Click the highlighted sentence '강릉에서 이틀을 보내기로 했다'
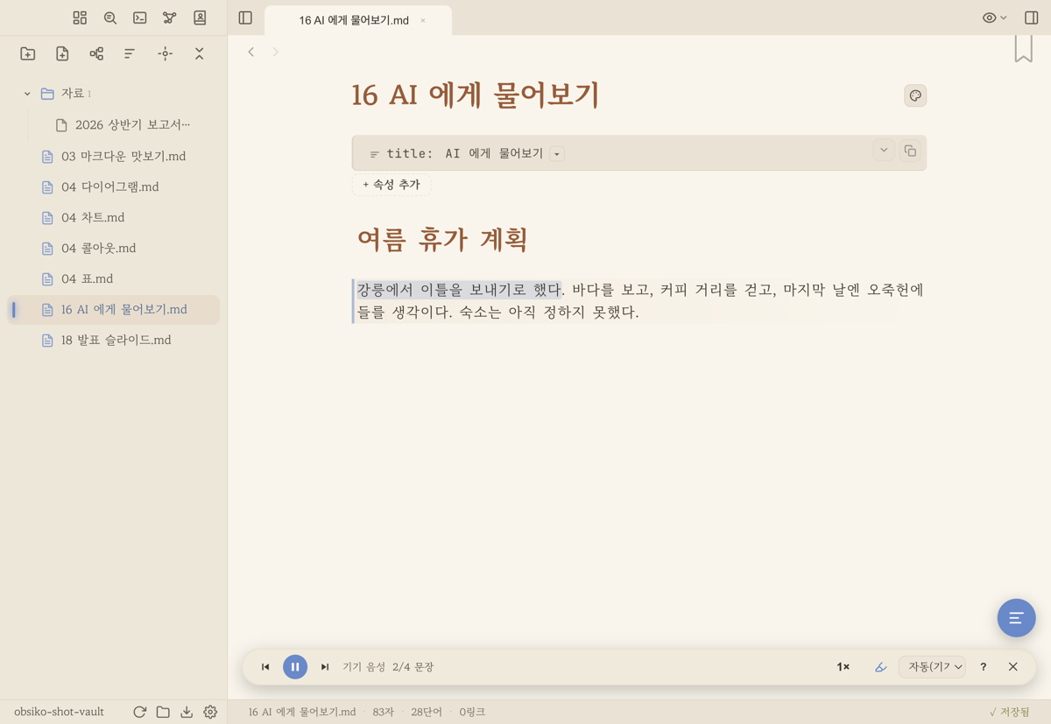The image size is (1051, 724). tap(458, 290)
